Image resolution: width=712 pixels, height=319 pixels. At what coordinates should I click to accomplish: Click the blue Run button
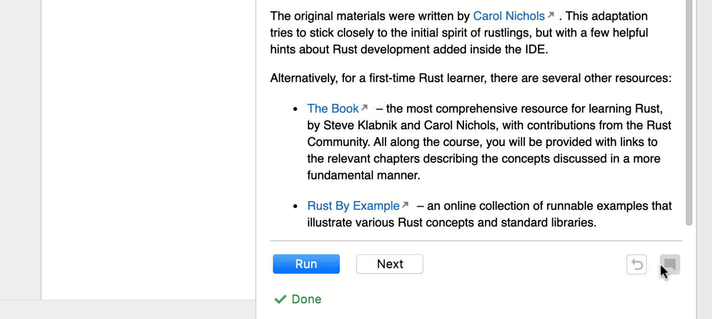306,264
